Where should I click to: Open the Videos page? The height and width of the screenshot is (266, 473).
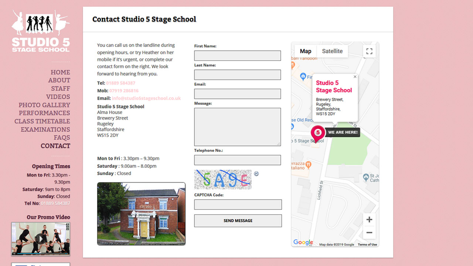coord(58,96)
